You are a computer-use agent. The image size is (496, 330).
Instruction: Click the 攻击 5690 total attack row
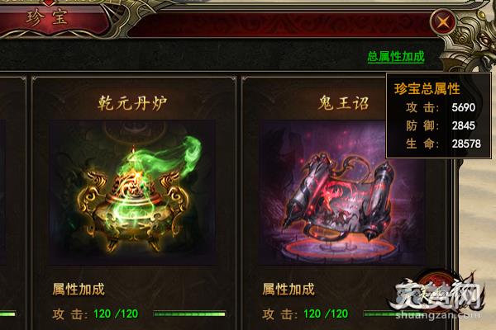pos(441,108)
